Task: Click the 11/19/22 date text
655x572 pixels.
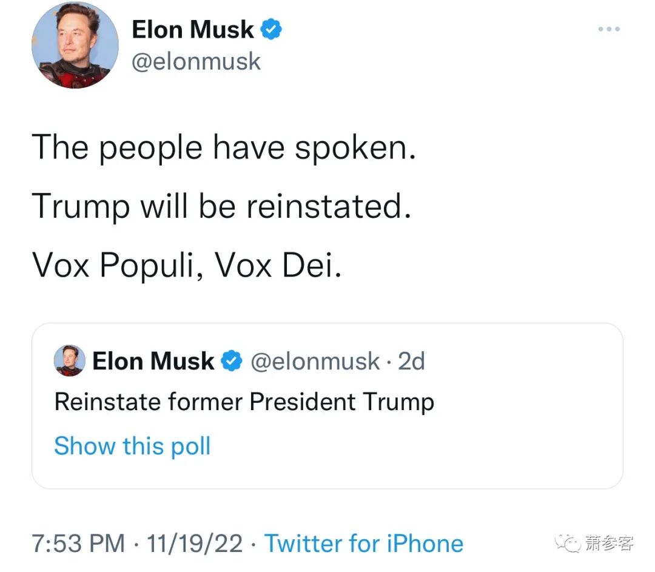Action: click(x=195, y=543)
